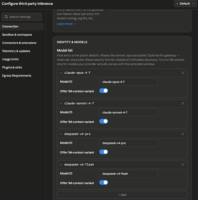Edit the Model ID field deepseek-v4-flash
This screenshot has width=198, height=200.
pos(128,174)
